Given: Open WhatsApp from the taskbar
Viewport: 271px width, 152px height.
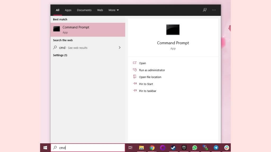Looking at the screenshot, I should tap(195, 148).
